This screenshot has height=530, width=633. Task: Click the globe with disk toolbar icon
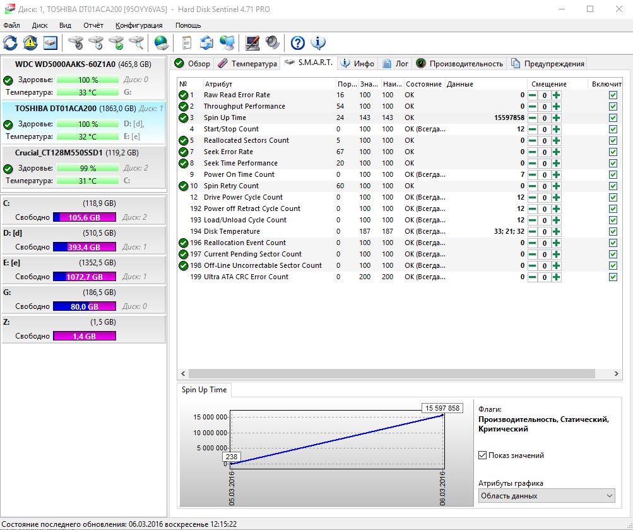[x=162, y=43]
